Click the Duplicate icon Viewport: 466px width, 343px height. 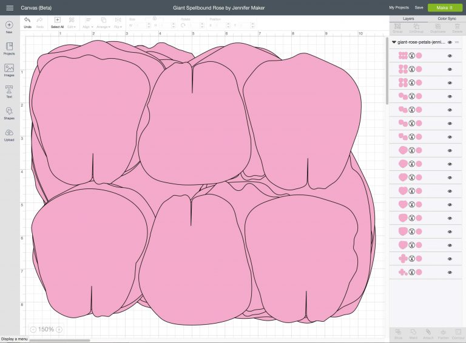[437, 27]
